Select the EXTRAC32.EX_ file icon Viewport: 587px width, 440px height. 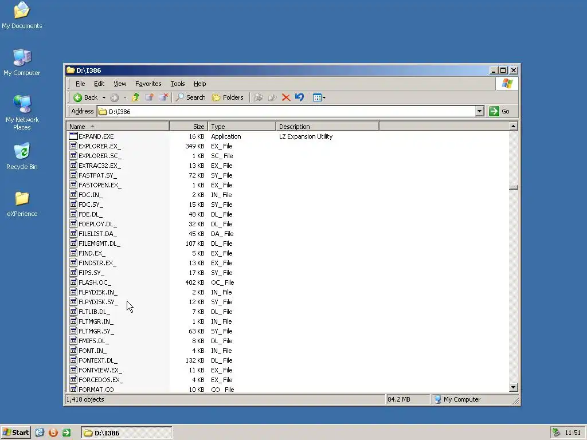73,166
